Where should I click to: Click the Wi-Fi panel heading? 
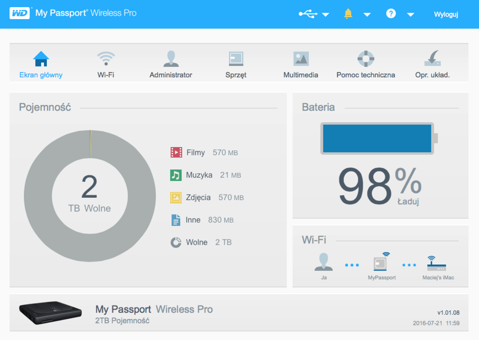point(314,240)
